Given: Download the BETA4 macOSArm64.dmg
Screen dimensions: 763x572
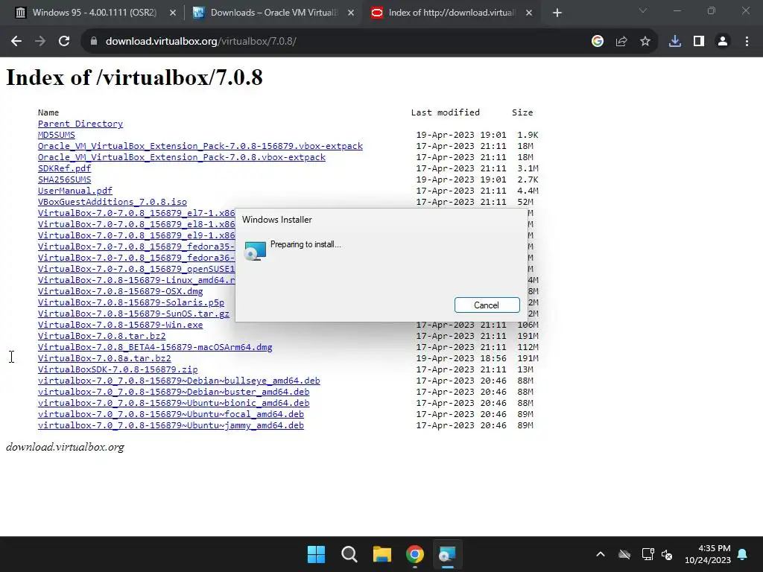Looking at the screenshot, I should [155, 347].
